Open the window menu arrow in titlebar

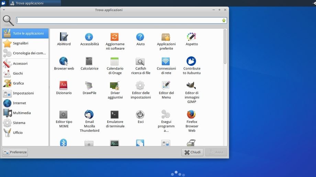(4, 10)
